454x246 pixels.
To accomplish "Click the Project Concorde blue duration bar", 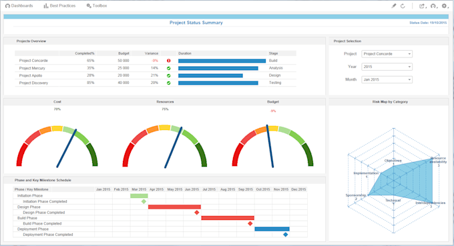I will [222, 61].
